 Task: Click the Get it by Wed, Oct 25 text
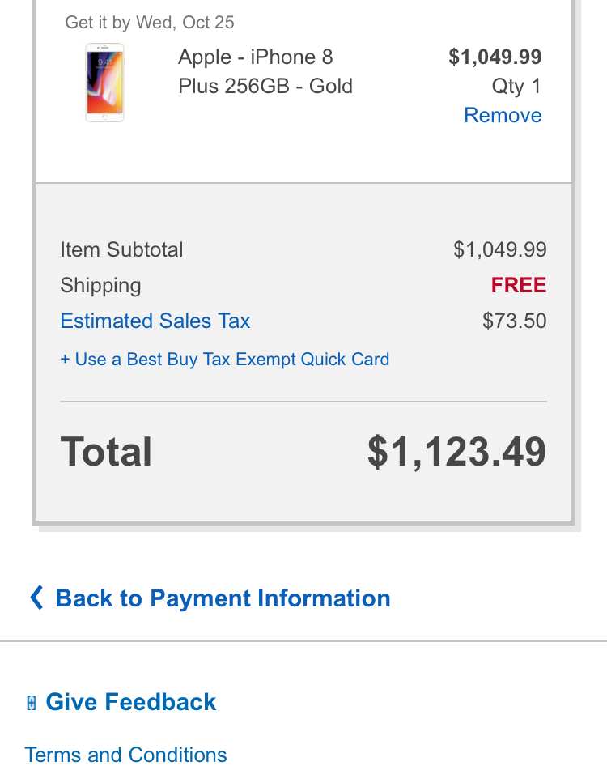(x=150, y=23)
